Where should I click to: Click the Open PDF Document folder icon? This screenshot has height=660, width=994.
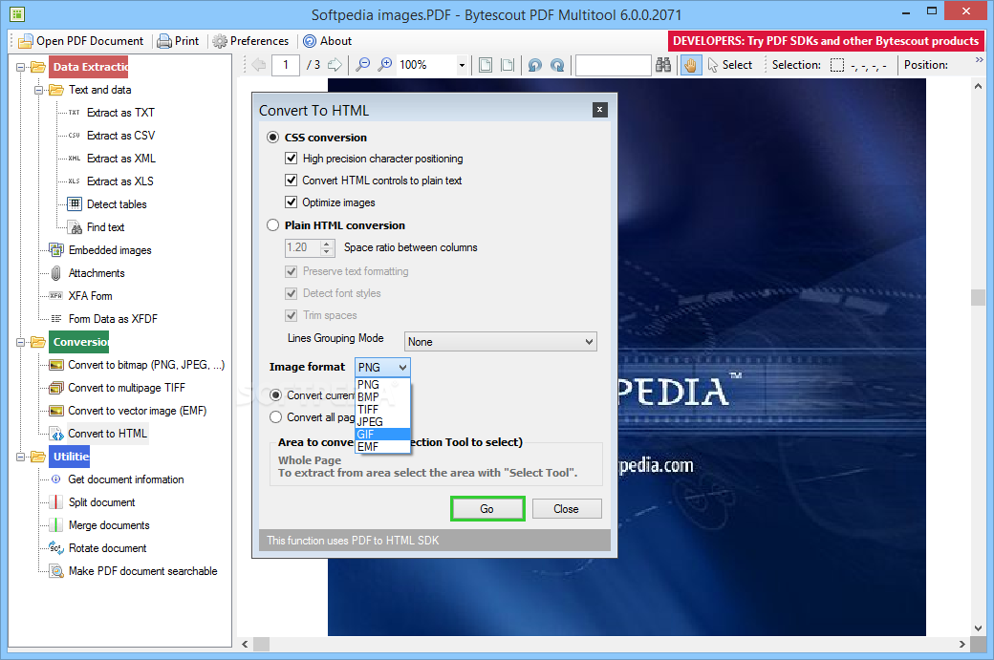coord(26,41)
